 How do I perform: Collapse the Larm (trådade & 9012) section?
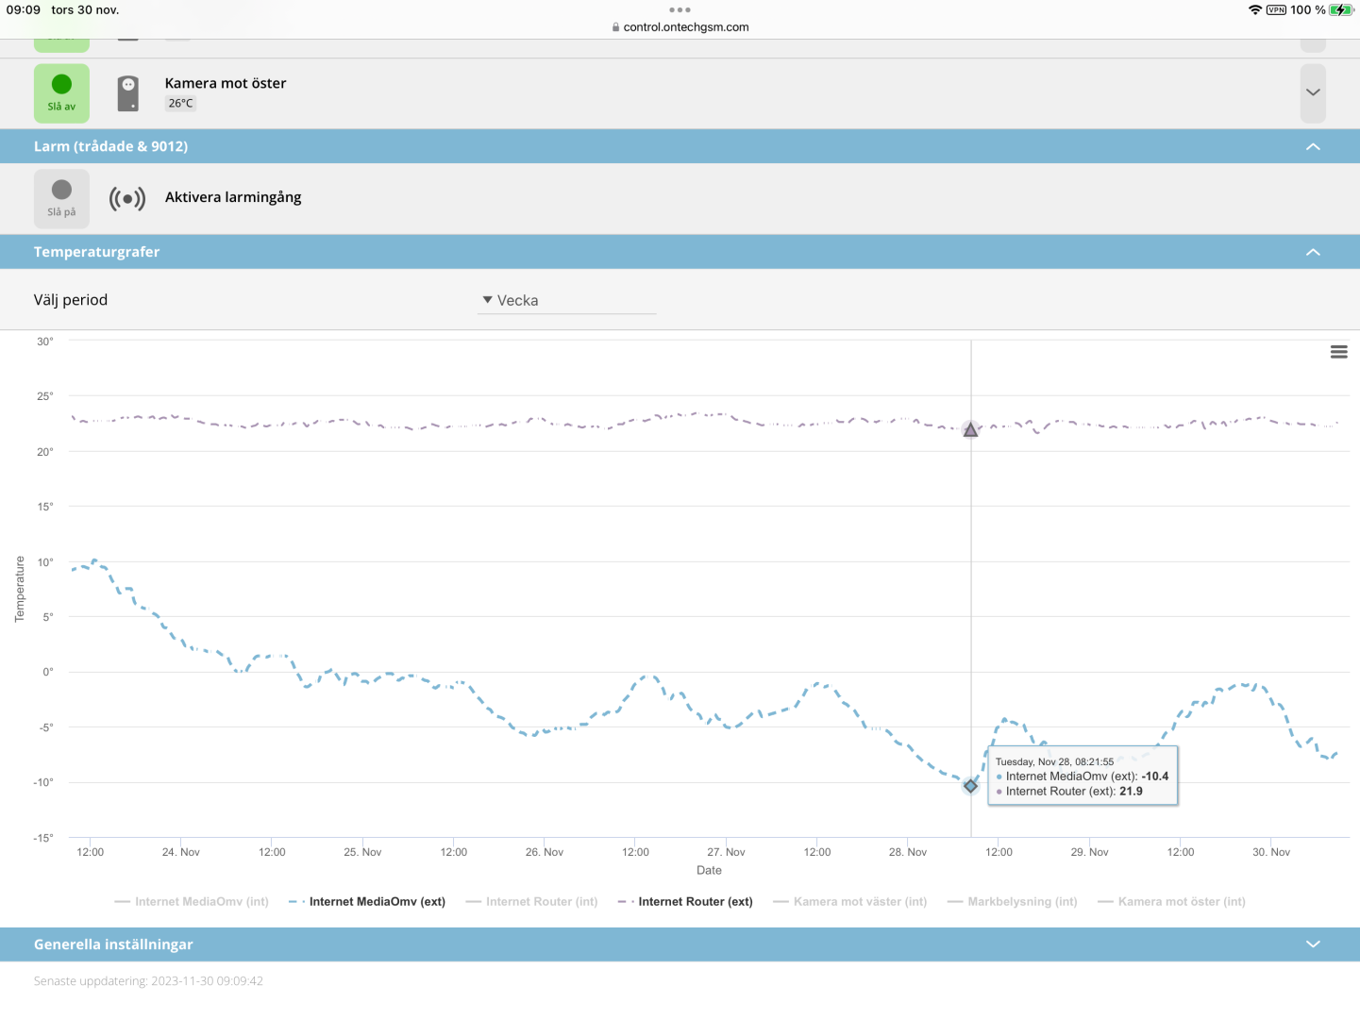(1313, 146)
